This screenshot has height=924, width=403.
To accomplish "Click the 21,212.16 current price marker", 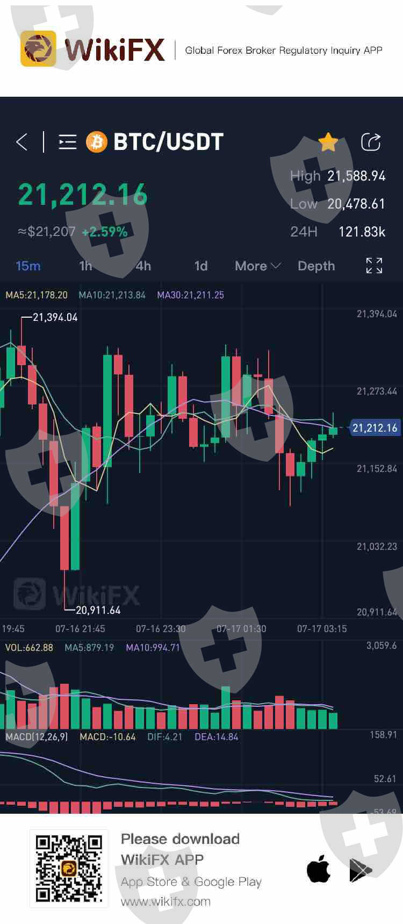I will pyautogui.click(x=375, y=428).
